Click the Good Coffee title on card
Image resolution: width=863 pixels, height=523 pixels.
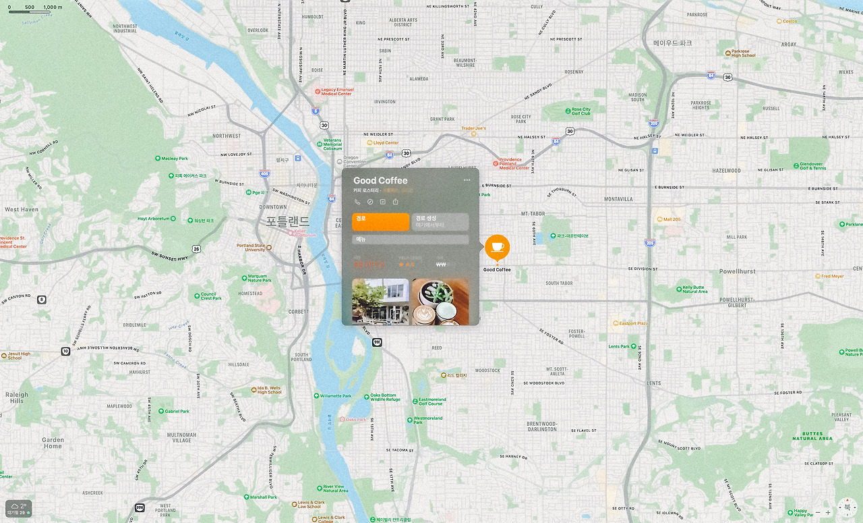coord(380,180)
